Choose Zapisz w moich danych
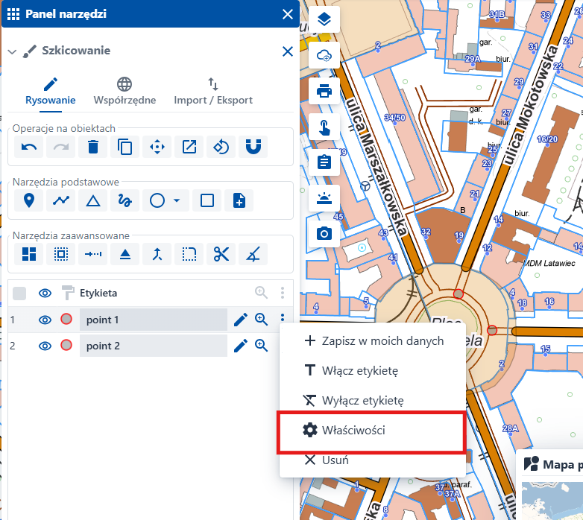The height and width of the screenshot is (520, 583). 373,340
